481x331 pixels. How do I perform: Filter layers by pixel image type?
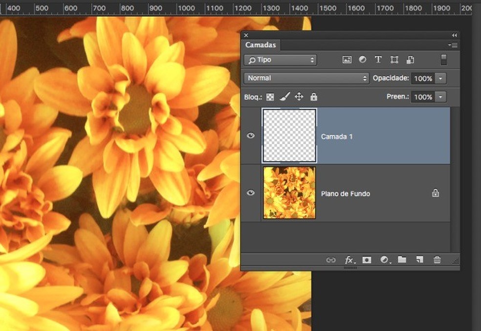point(347,60)
